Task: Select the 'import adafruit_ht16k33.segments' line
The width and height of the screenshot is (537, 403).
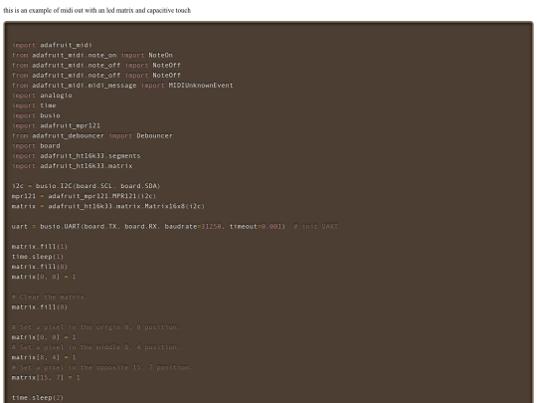Action: click(x=76, y=156)
